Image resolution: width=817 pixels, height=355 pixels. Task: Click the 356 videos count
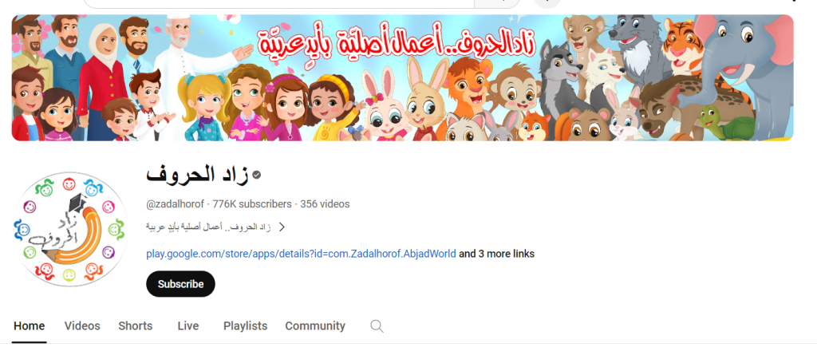pos(326,204)
